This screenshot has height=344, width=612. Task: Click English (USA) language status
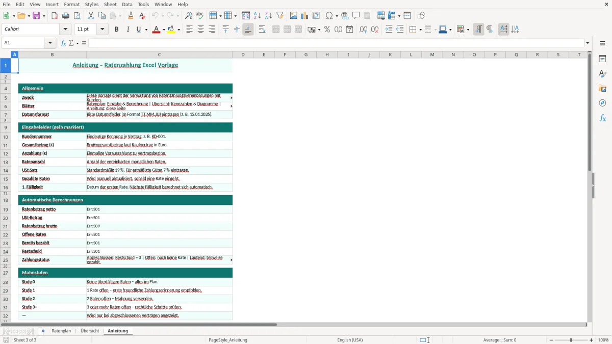click(x=350, y=340)
